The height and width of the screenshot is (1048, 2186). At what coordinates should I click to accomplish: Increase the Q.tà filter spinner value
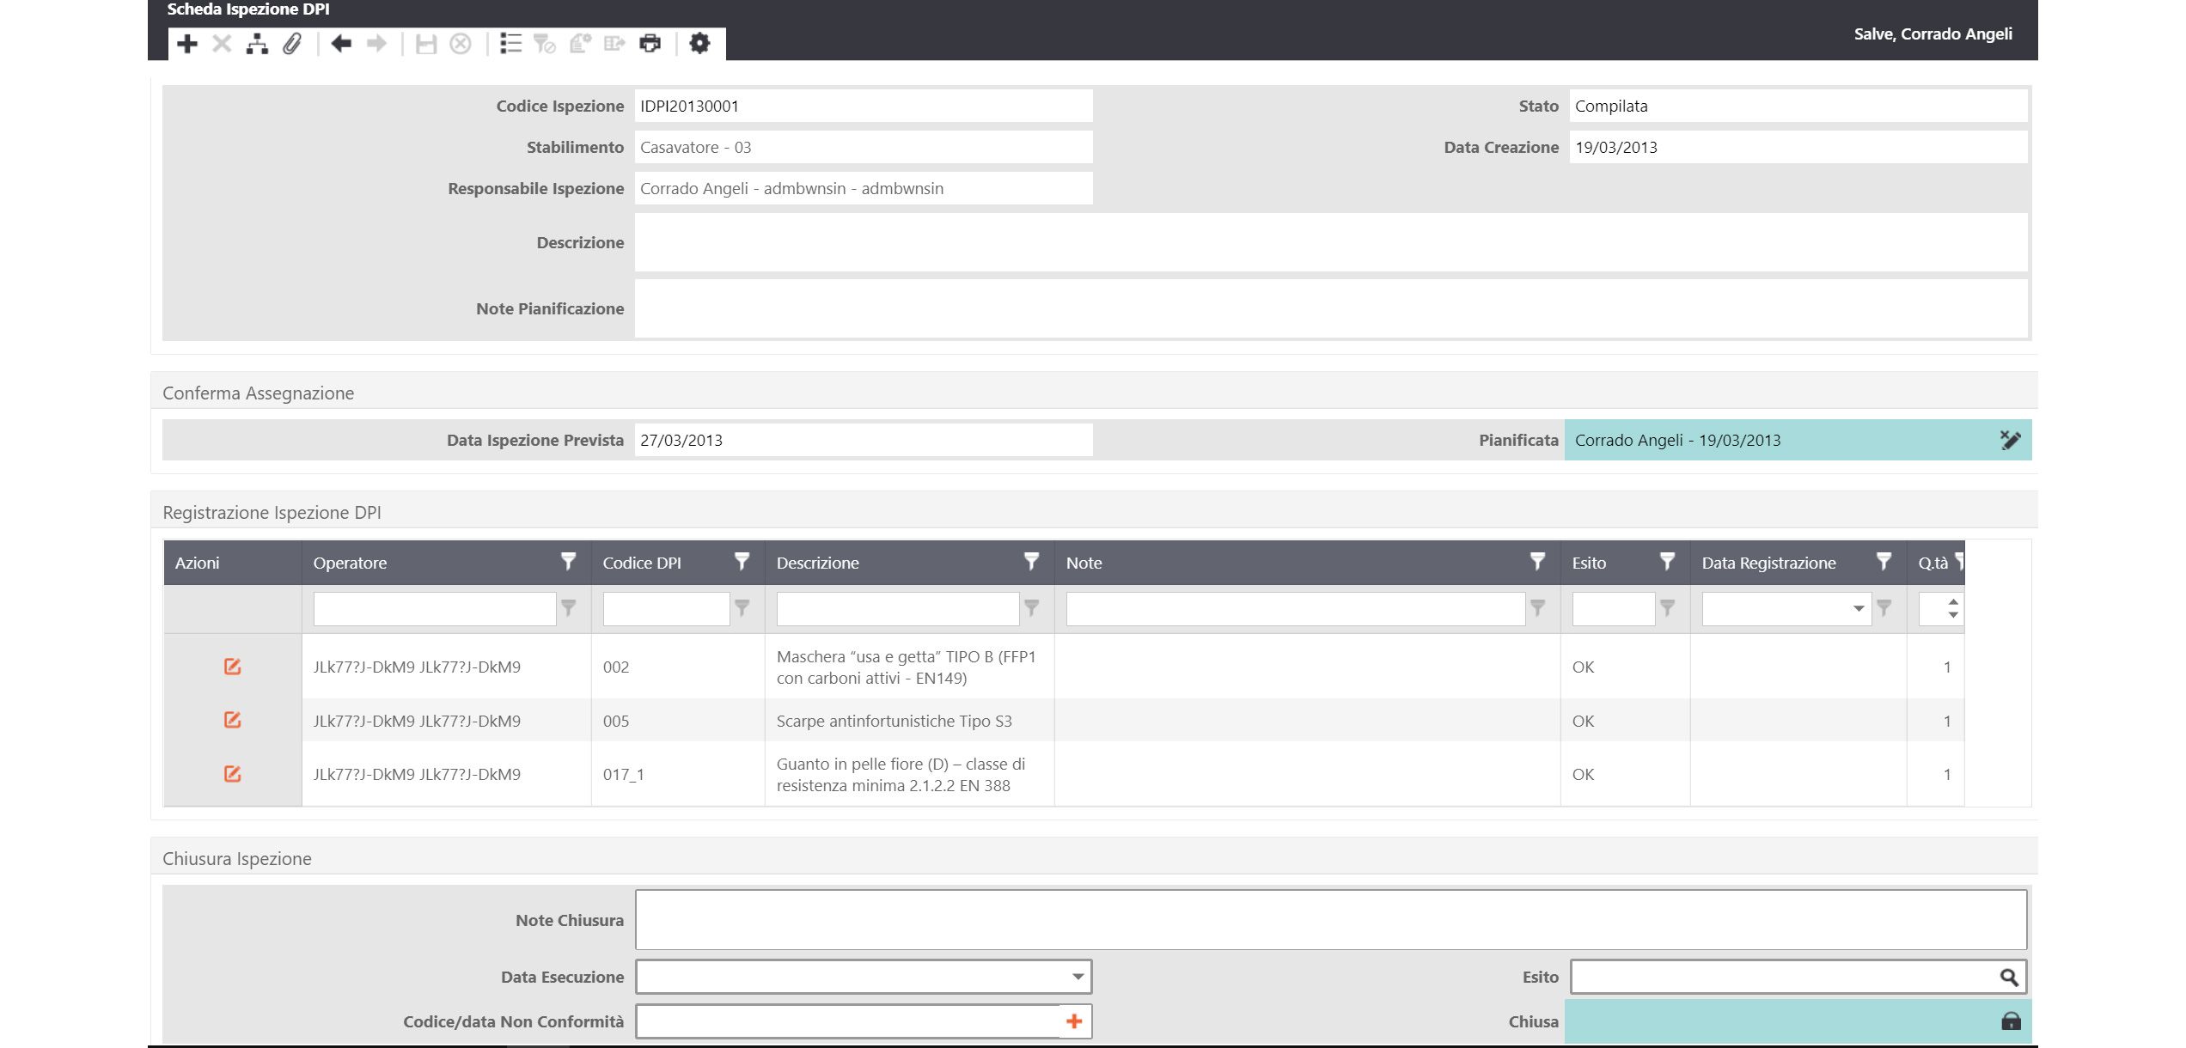[x=1953, y=602]
